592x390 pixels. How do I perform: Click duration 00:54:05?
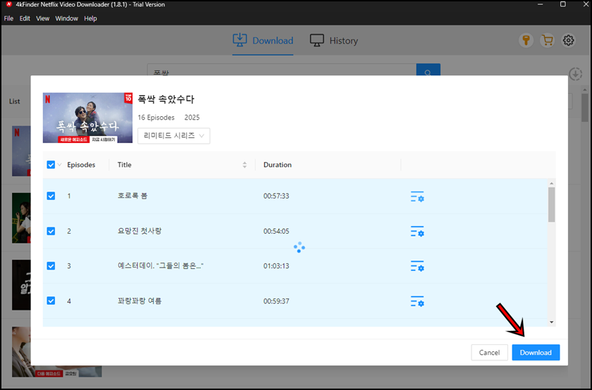[x=276, y=231]
